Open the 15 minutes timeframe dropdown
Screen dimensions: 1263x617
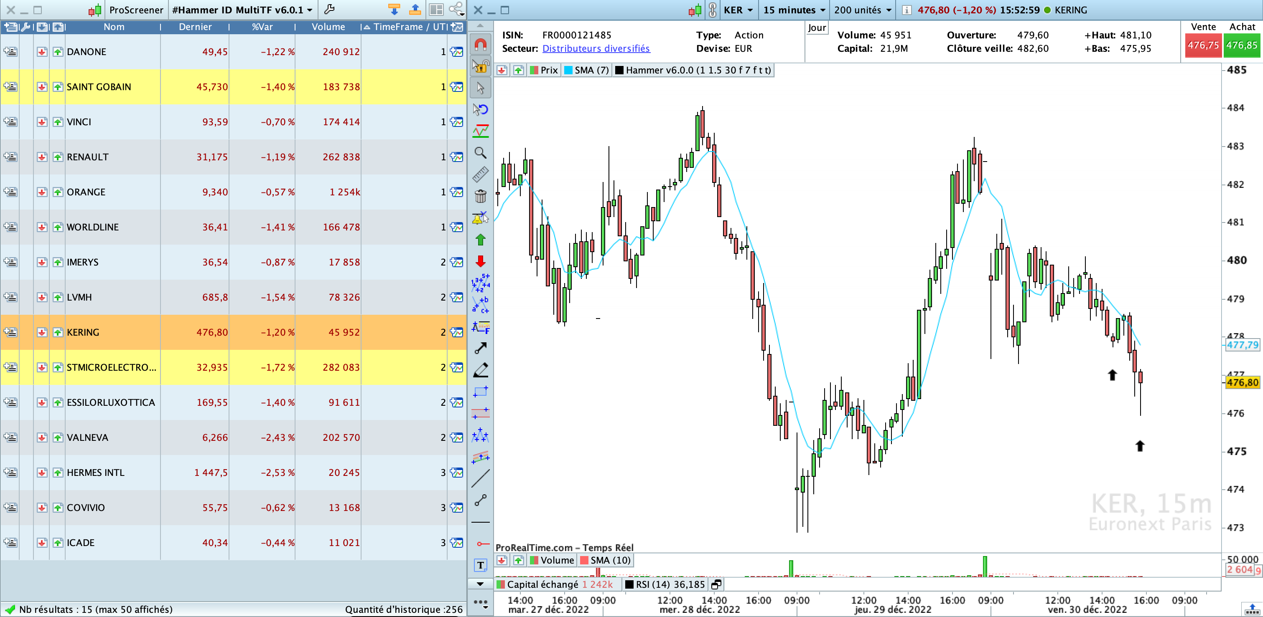pos(794,10)
